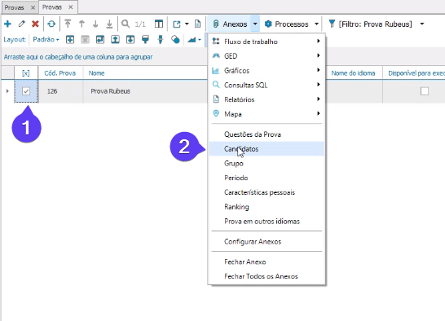
Task: Click the Anexos paperclip button
Action: [x=230, y=24]
